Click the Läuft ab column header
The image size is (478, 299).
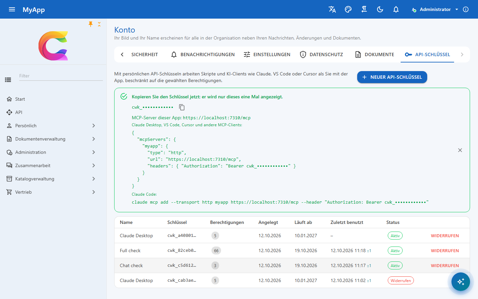tap(303, 222)
